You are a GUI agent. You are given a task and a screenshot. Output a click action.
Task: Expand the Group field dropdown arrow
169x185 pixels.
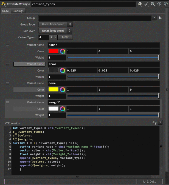pyautogui.click(x=154, y=18)
